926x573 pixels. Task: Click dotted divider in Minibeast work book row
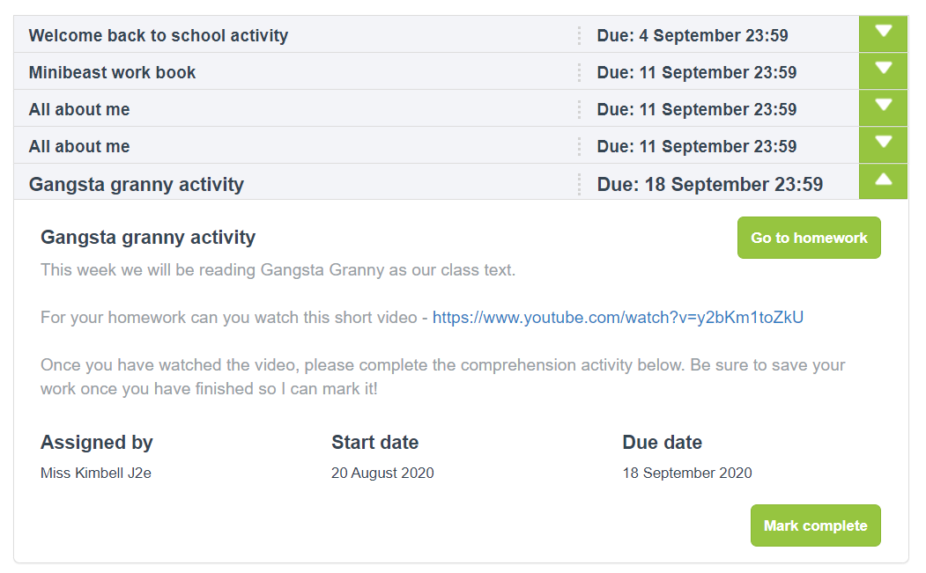click(579, 73)
